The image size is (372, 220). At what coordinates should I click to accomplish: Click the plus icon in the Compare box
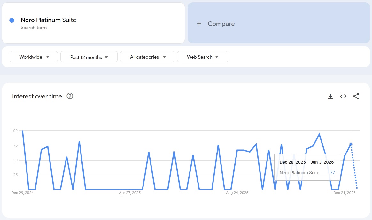coord(199,23)
